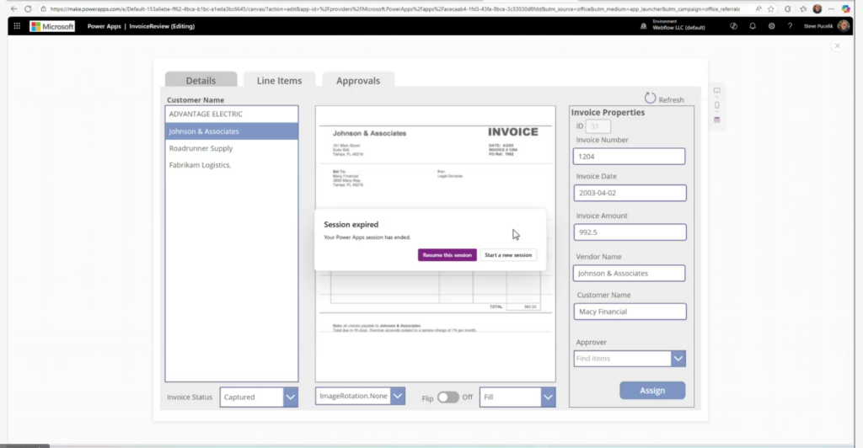
Task: Open browser profile avatar
Action: pyautogui.click(x=817, y=8)
